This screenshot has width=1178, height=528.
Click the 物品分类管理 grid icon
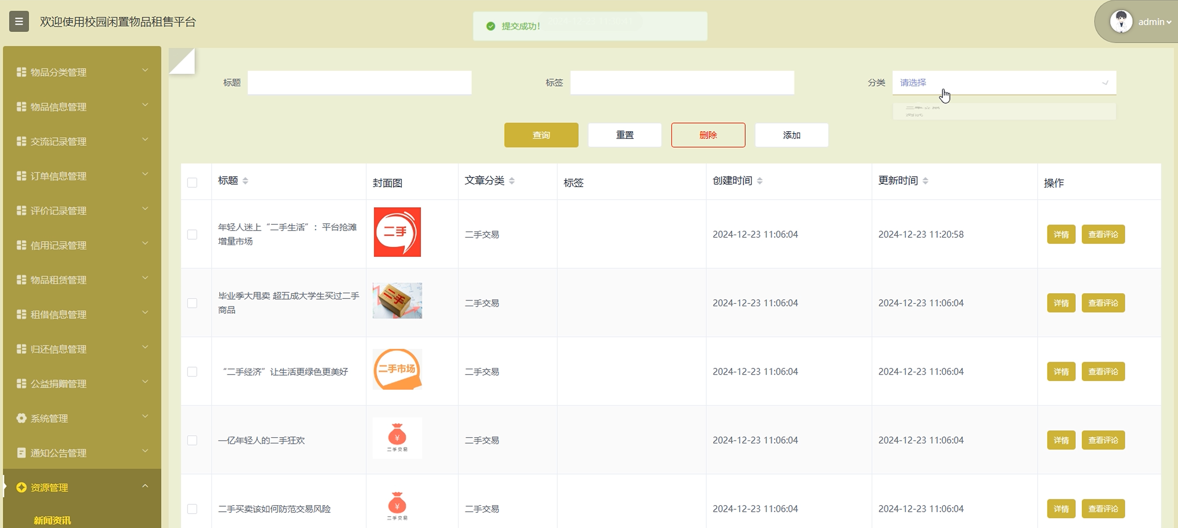click(x=21, y=72)
